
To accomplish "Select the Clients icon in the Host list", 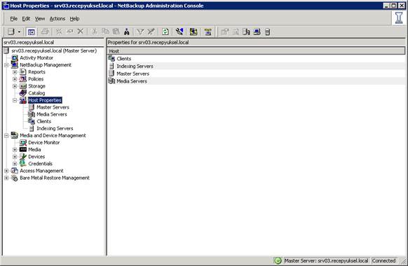I will [x=111, y=58].
